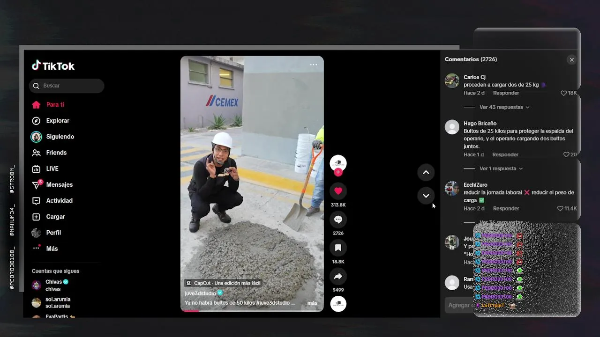
Task: Click the TikTok logo
Action: 53,66
